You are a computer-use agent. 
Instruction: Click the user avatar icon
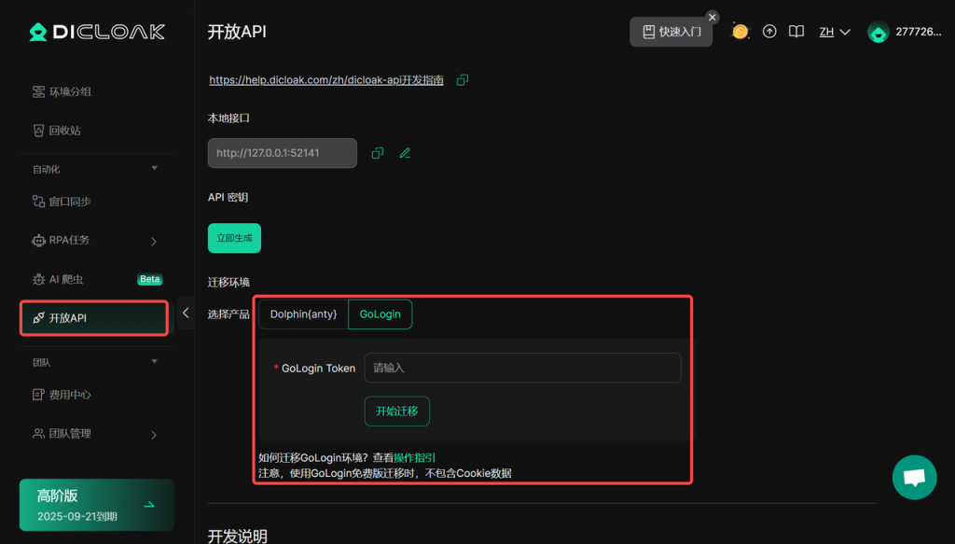pyautogui.click(x=878, y=32)
